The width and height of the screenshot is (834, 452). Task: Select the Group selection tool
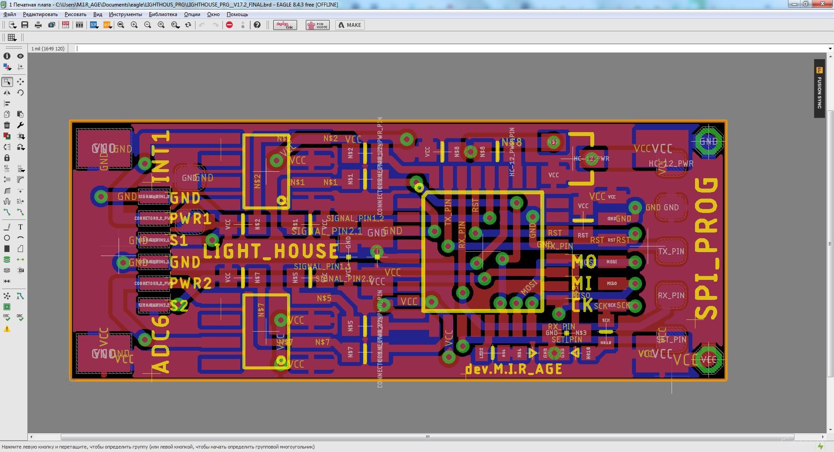pos(7,82)
